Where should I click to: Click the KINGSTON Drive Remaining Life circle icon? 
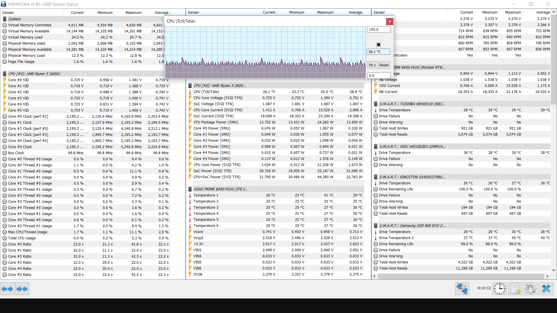376,189
